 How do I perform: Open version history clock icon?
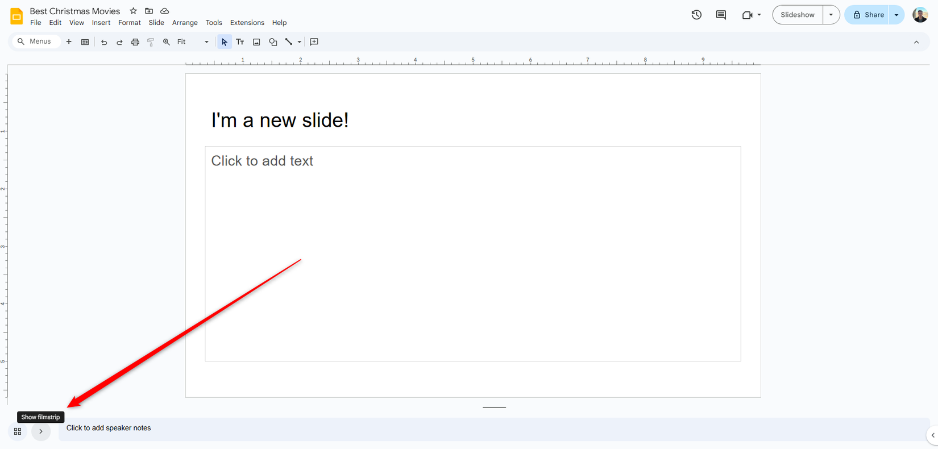(x=696, y=15)
